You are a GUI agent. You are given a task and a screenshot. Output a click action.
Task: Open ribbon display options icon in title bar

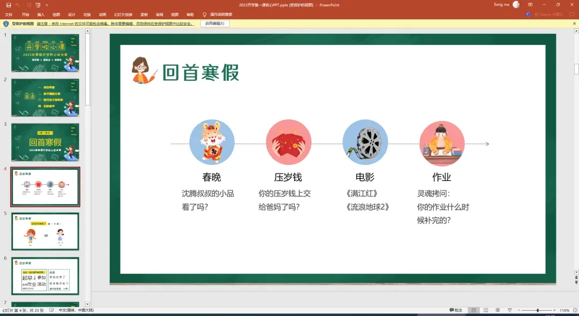[530, 5]
